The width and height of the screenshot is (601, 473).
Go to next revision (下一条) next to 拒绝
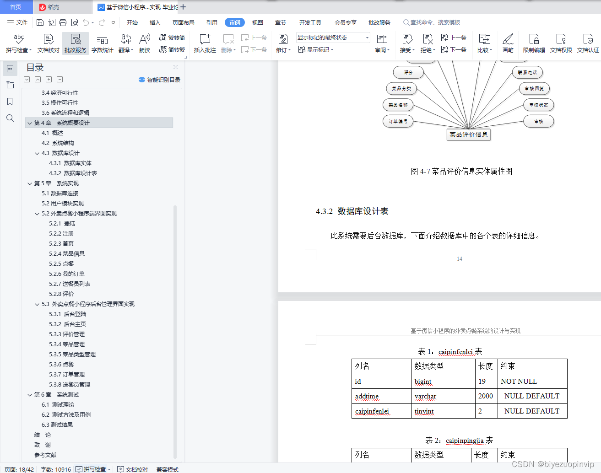coord(454,49)
